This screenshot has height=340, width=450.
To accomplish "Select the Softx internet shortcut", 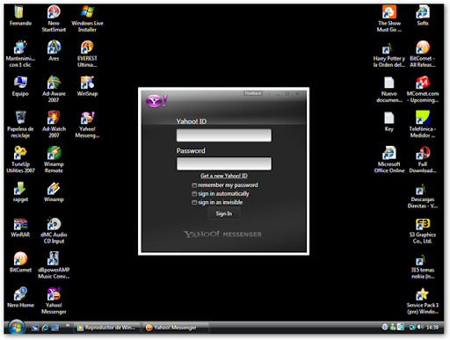I will pyautogui.click(x=423, y=12).
